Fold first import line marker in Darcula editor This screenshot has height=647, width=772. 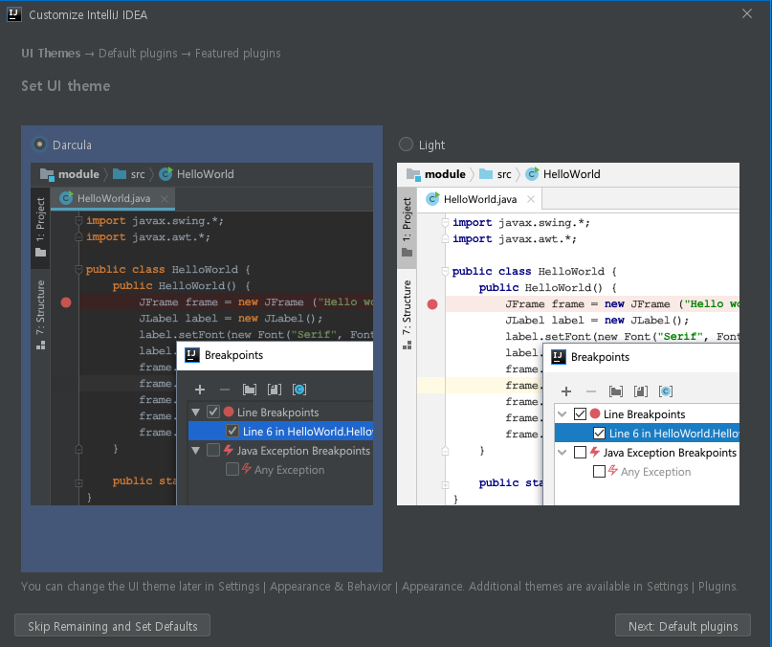78,220
